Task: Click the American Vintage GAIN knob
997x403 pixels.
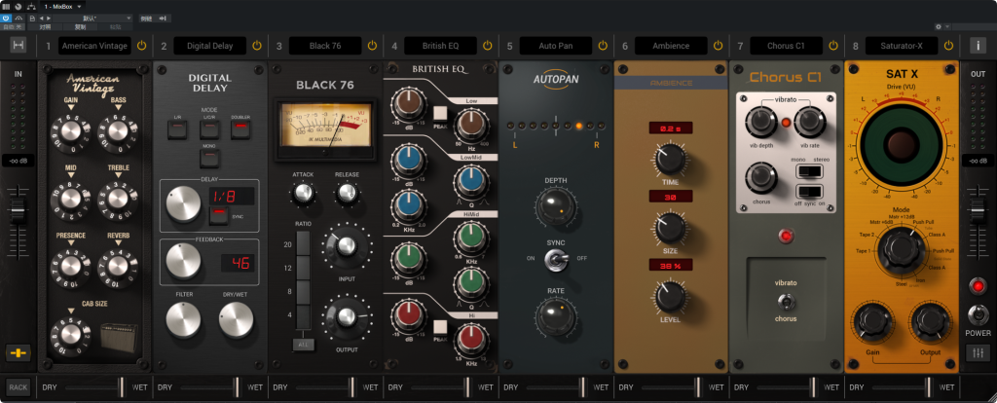Action: click(71, 129)
